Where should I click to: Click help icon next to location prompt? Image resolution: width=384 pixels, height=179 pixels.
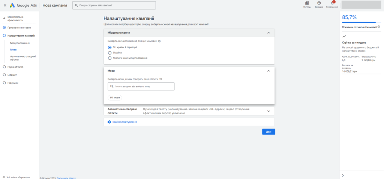(x=159, y=41)
